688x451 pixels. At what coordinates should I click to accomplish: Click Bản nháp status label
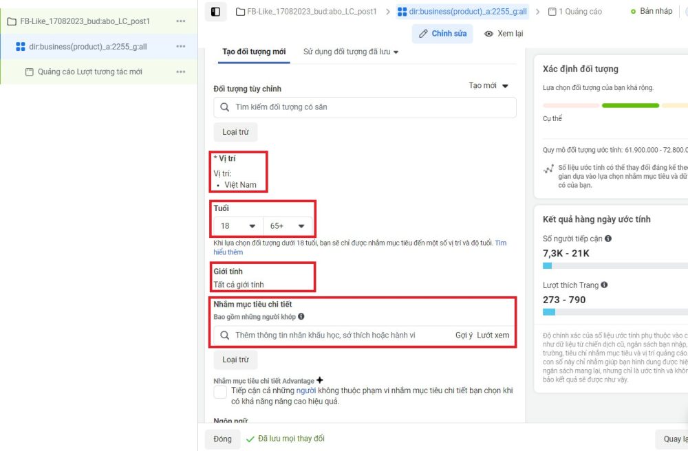(656, 12)
